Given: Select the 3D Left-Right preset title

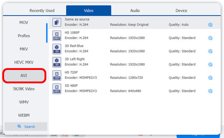Looking at the screenshot, I should pos(75,59).
